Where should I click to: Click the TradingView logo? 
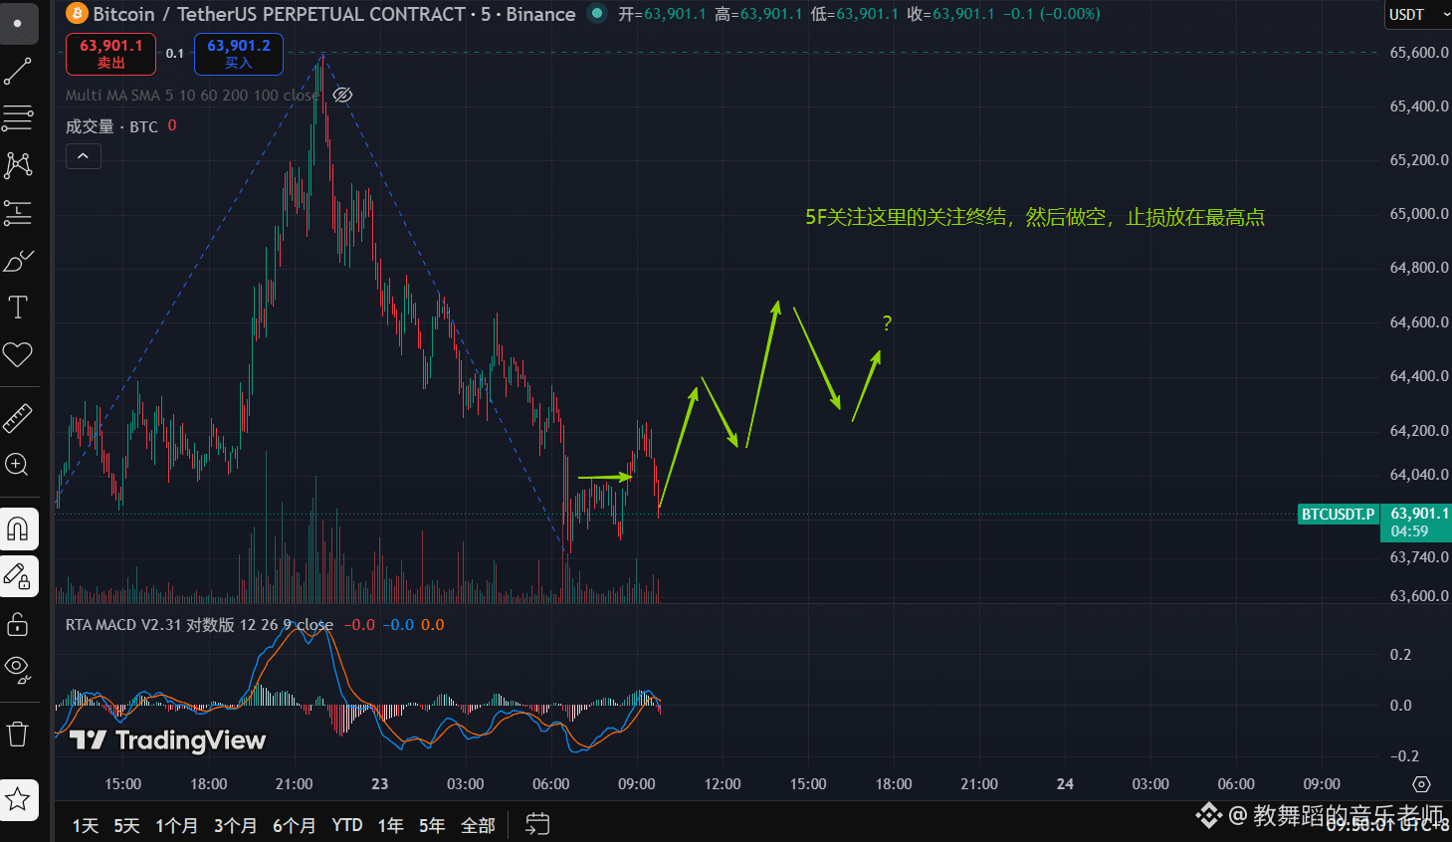167,739
